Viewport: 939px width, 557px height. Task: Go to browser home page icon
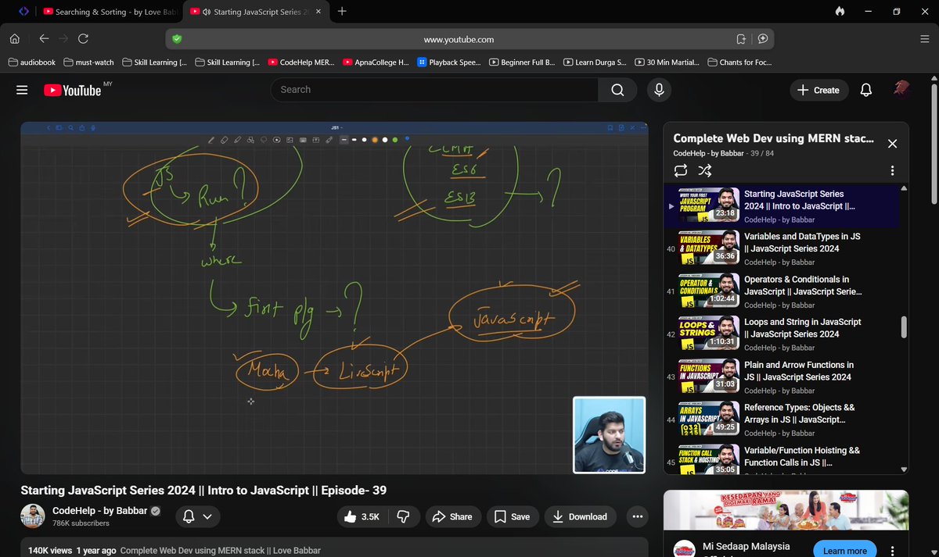click(x=14, y=38)
